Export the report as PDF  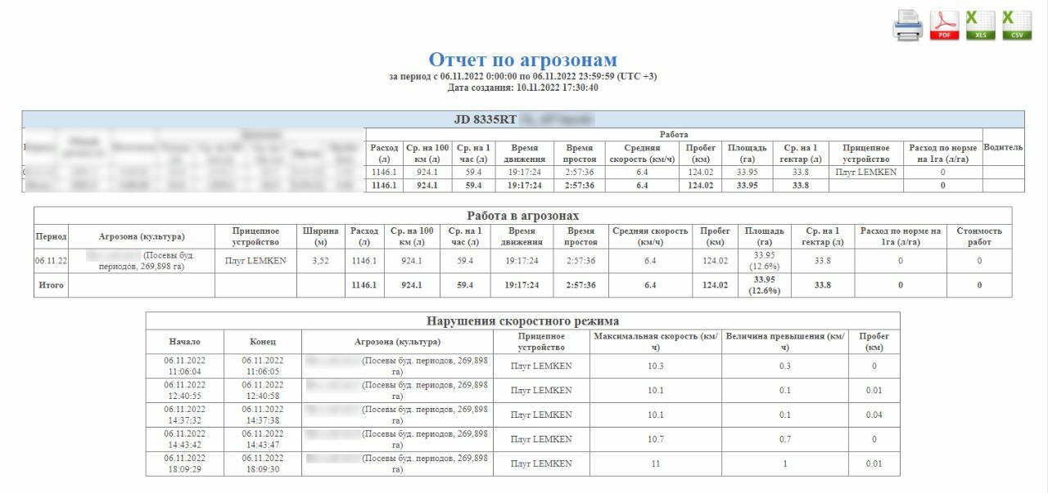pos(944,25)
